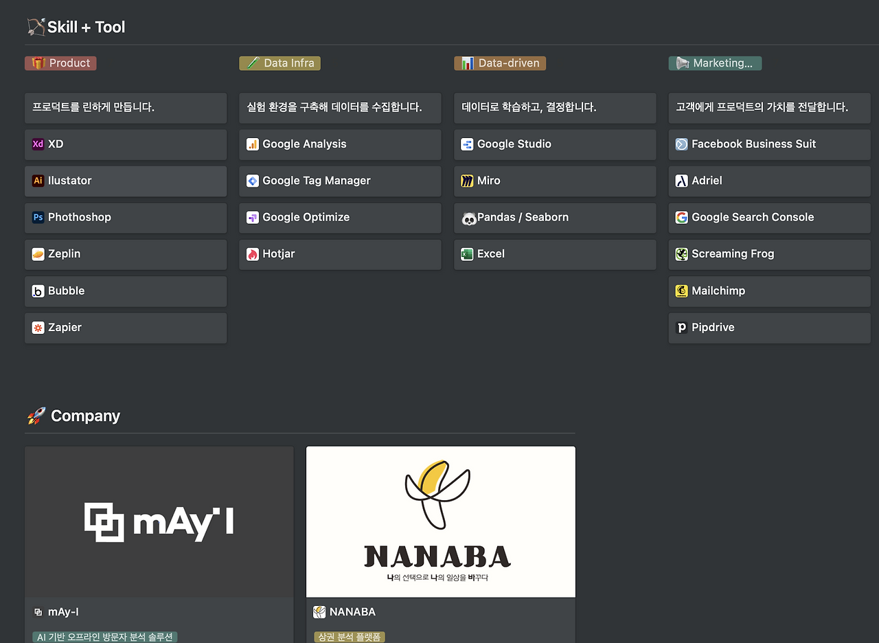Click the 상권 분석 플랫폼 tag
Viewport: 879px width, 643px height.
(x=350, y=638)
